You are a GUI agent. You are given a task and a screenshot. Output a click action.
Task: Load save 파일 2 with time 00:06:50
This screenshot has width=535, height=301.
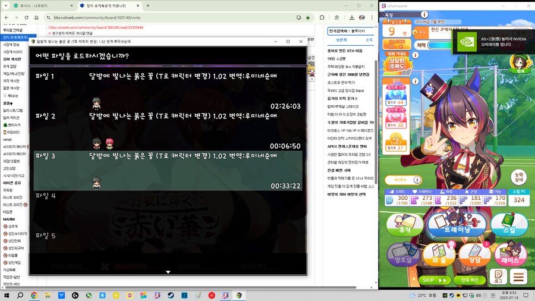pyautogui.click(x=168, y=131)
